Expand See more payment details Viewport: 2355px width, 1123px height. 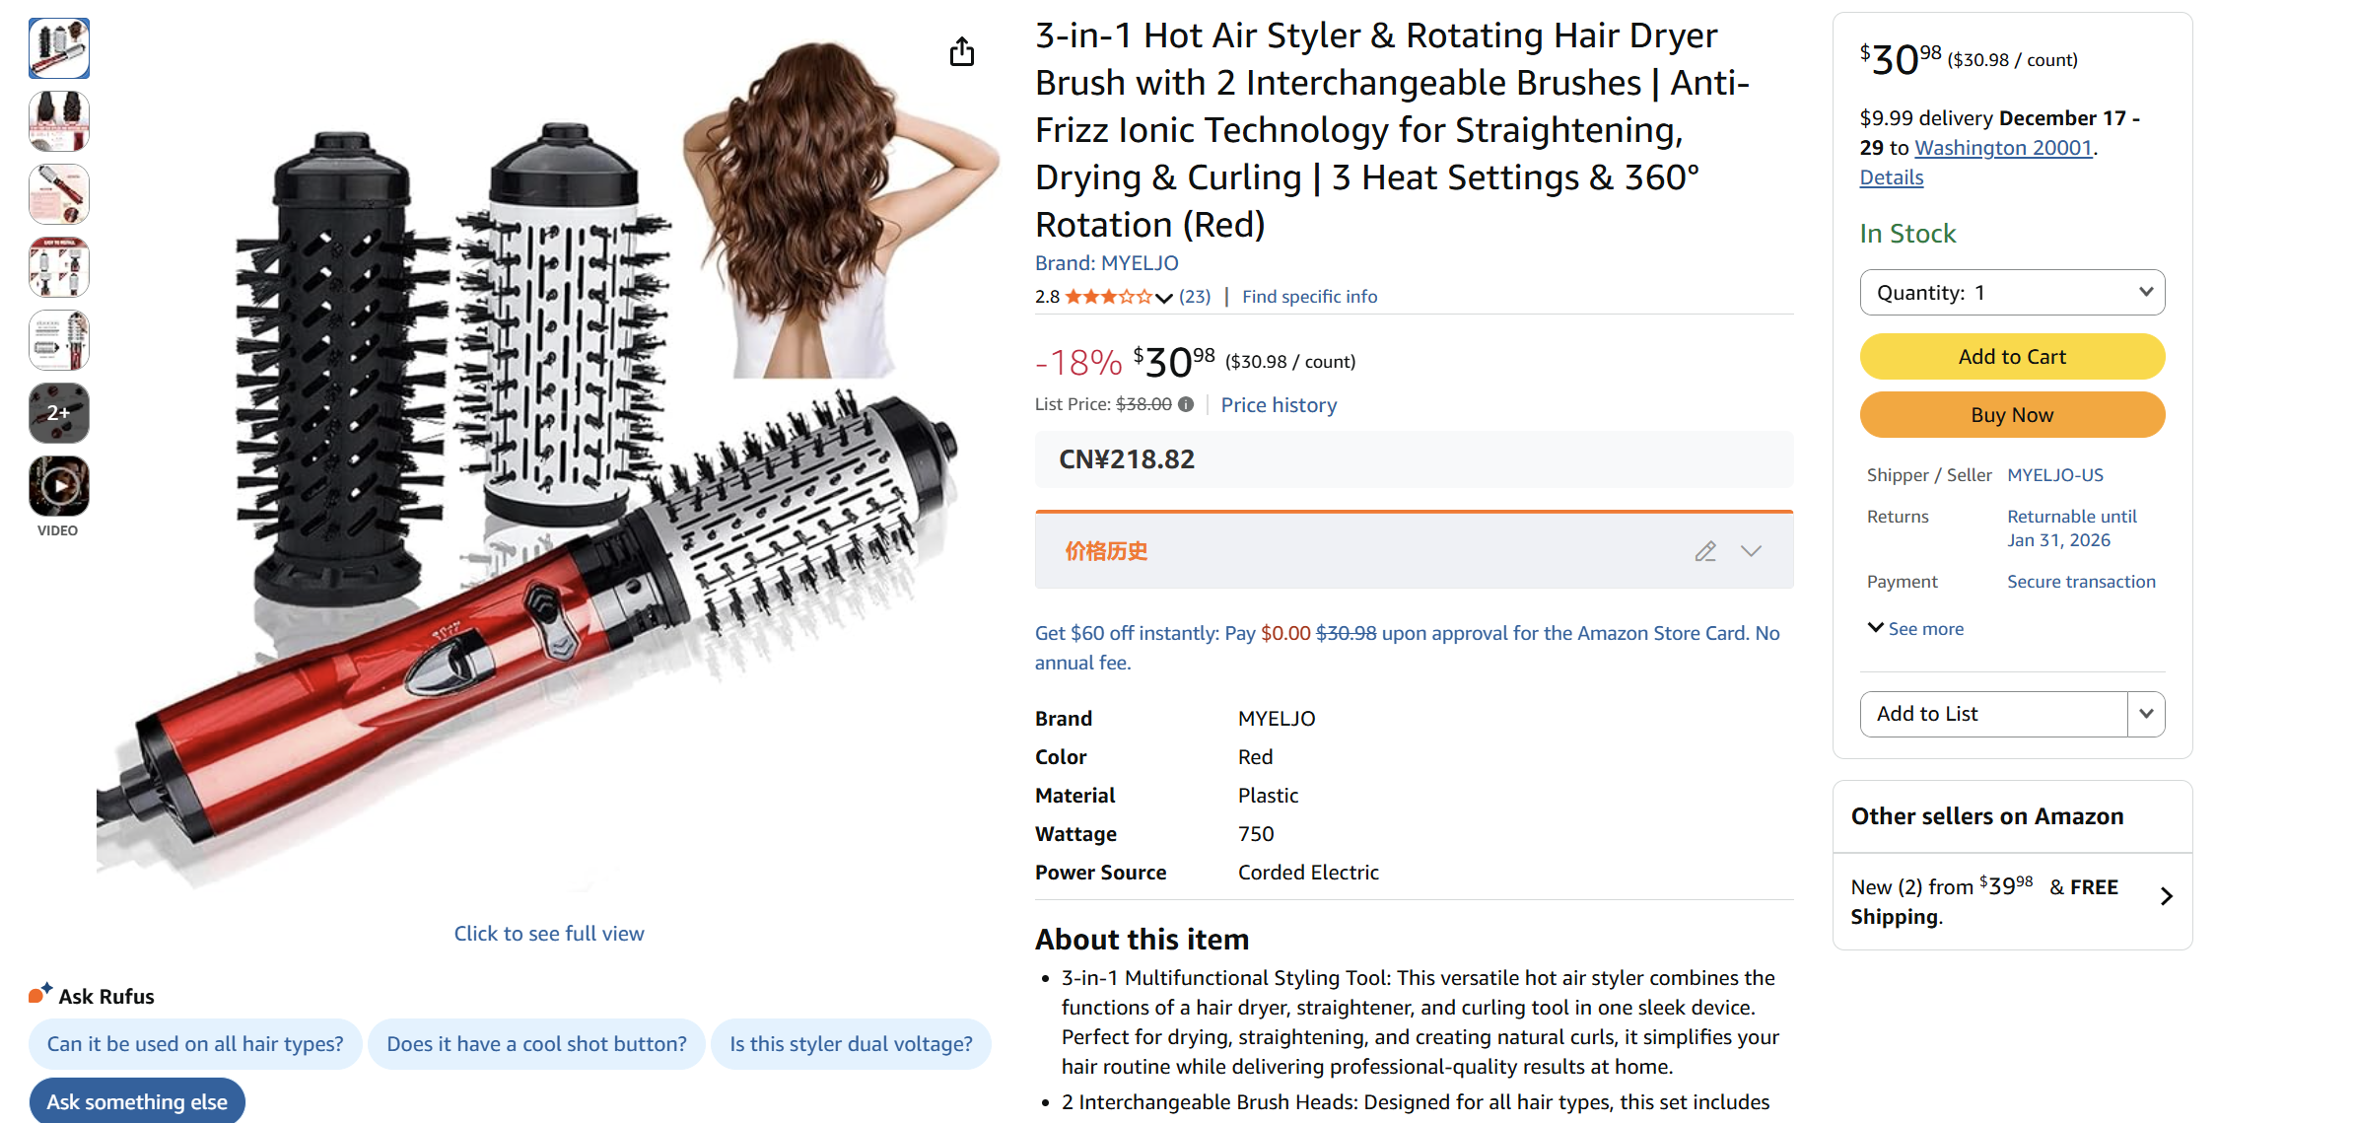(x=1913, y=628)
